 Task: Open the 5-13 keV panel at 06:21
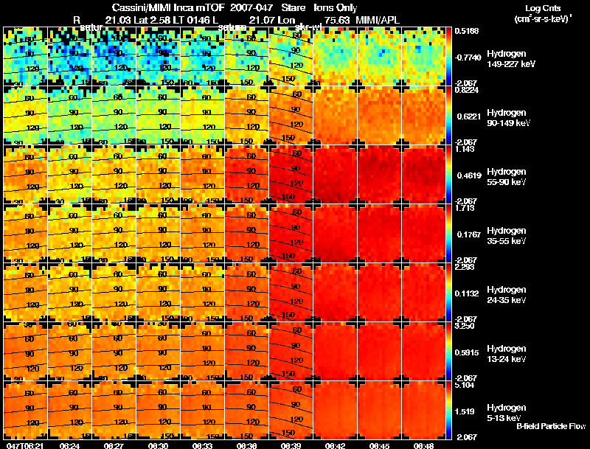pyautogui.click(x=25, y=411)
